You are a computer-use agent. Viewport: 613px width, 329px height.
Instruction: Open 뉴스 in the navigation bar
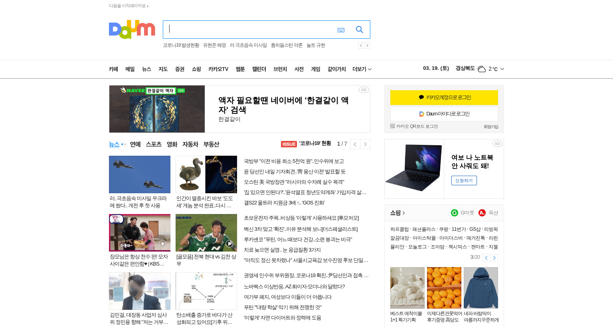pyautogui.click(x=146, y=69)
